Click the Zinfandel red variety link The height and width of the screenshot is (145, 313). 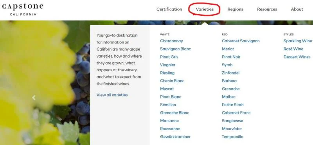pyautogui.click(x=230, y=73)
